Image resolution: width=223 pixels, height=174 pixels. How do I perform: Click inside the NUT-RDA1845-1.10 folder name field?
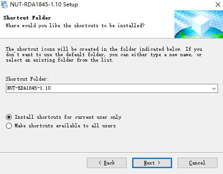click(x=108, y=88)
